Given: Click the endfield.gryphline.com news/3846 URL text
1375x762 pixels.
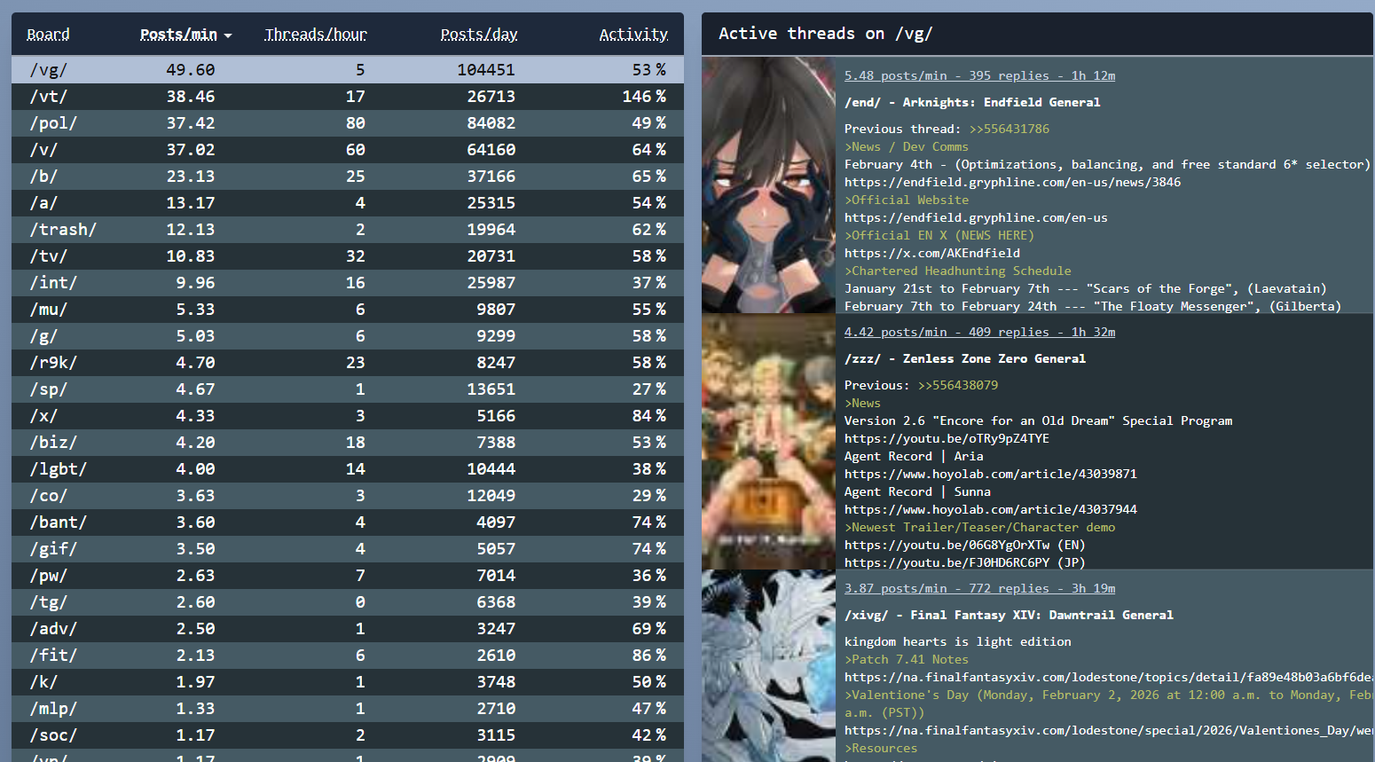Looking at the screenshot, I should click(x=1012, y=182).
